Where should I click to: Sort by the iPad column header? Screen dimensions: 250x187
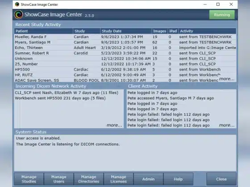point(173,31)
